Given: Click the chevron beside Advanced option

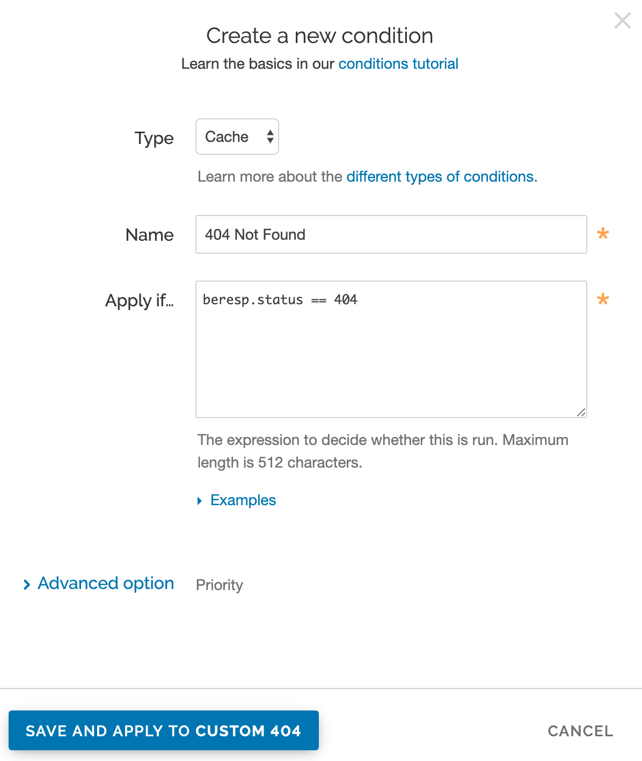Looking at the screenshot, I should coord(27,584).
